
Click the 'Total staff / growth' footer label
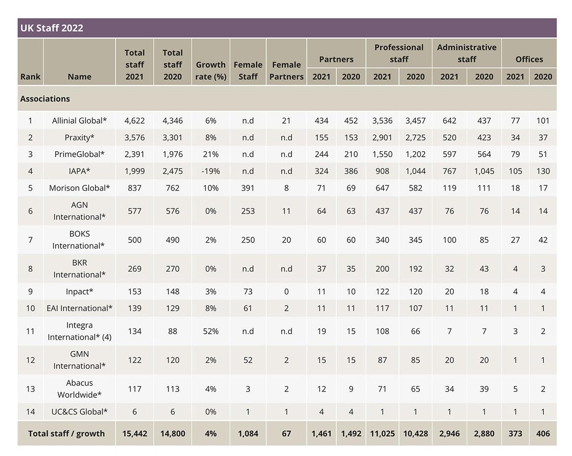(x=67, y=433)
